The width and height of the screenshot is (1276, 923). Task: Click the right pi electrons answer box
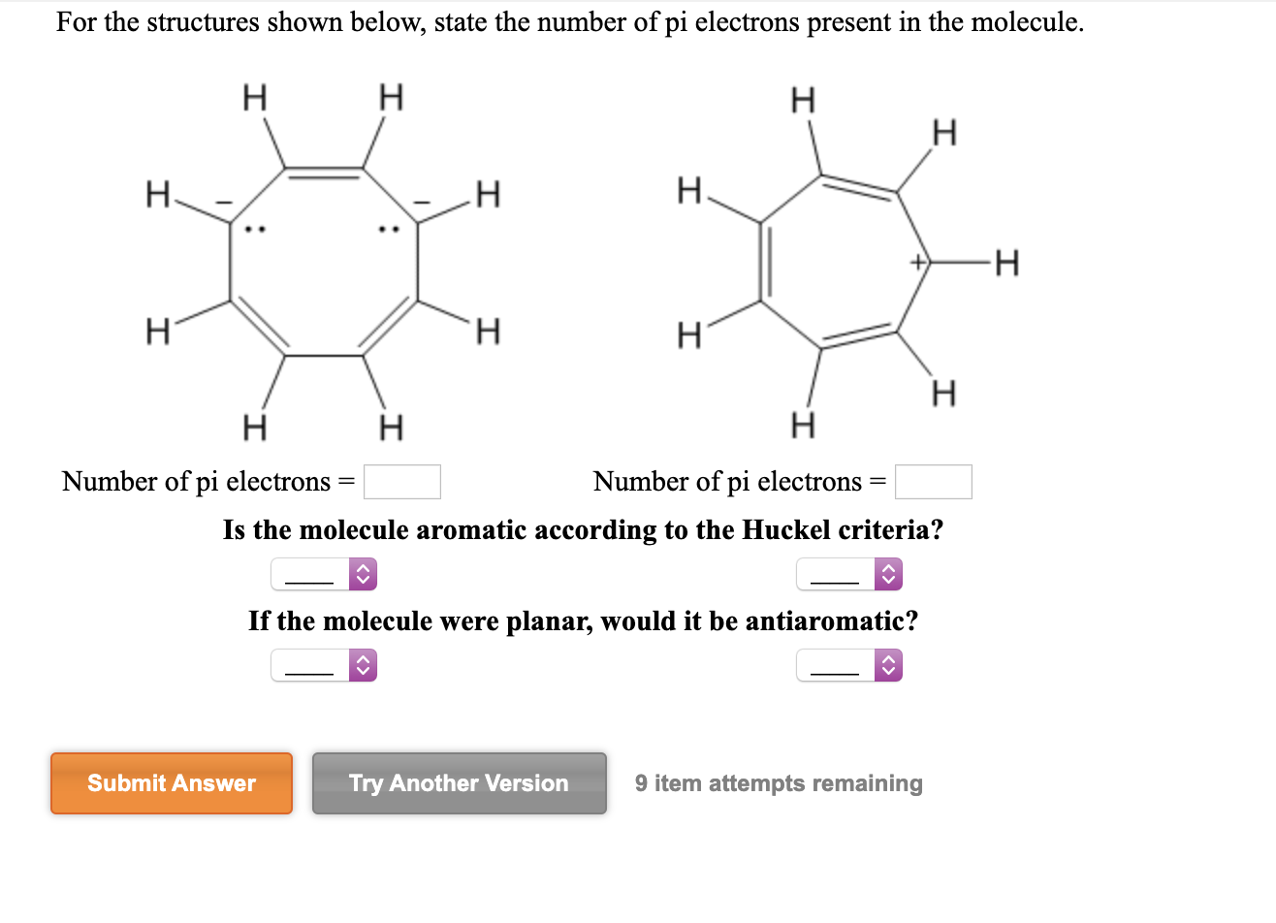tap(933, 481)
